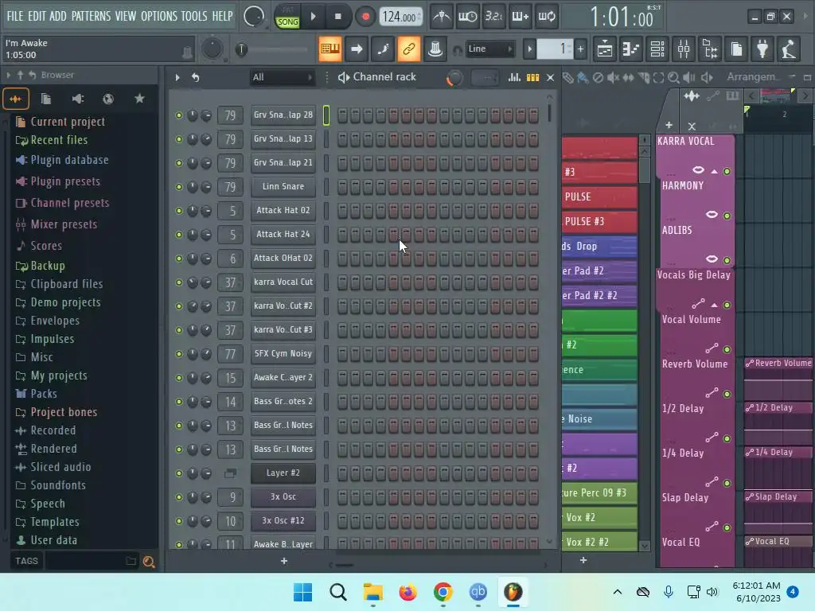Add a new channel with plus button
This screenshot has height=611, width=815.
[x=284, y=561]
